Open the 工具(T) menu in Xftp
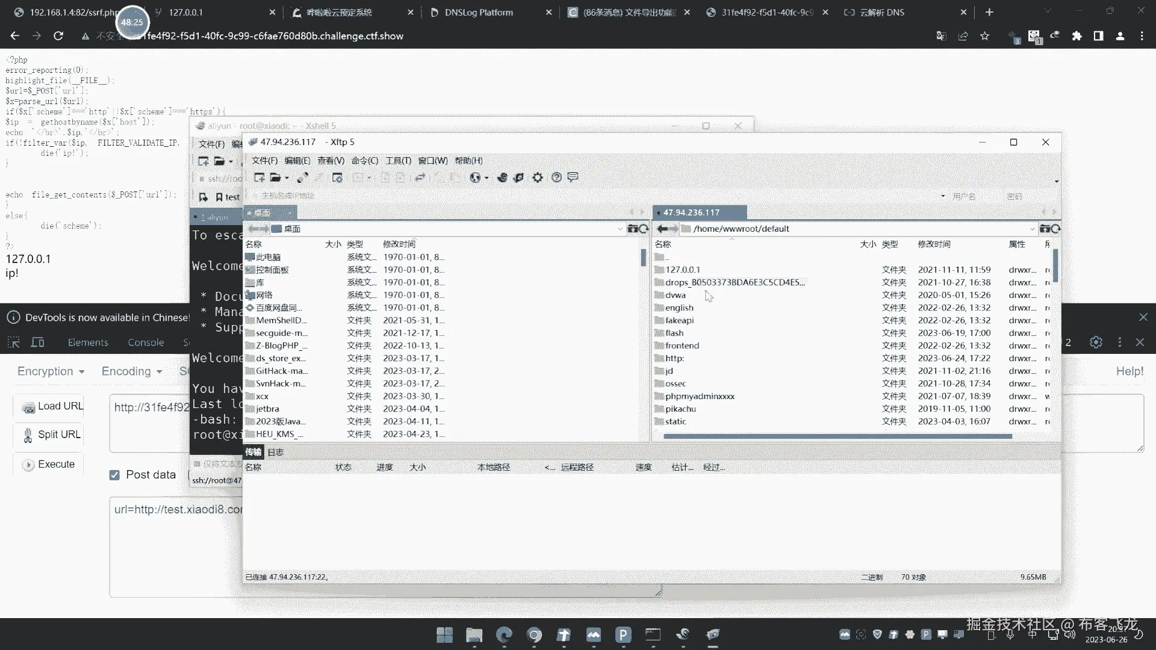Viewport: 1156px width, 650px height. [x=398, y=161]
